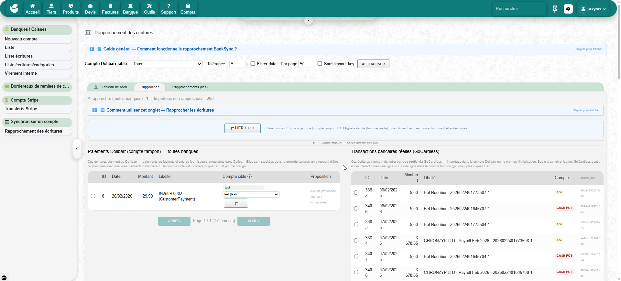Open the Compte Dolibarr ciblé dropdown
The width and height of the screenshot is (621, 281).
pos(165,64)
